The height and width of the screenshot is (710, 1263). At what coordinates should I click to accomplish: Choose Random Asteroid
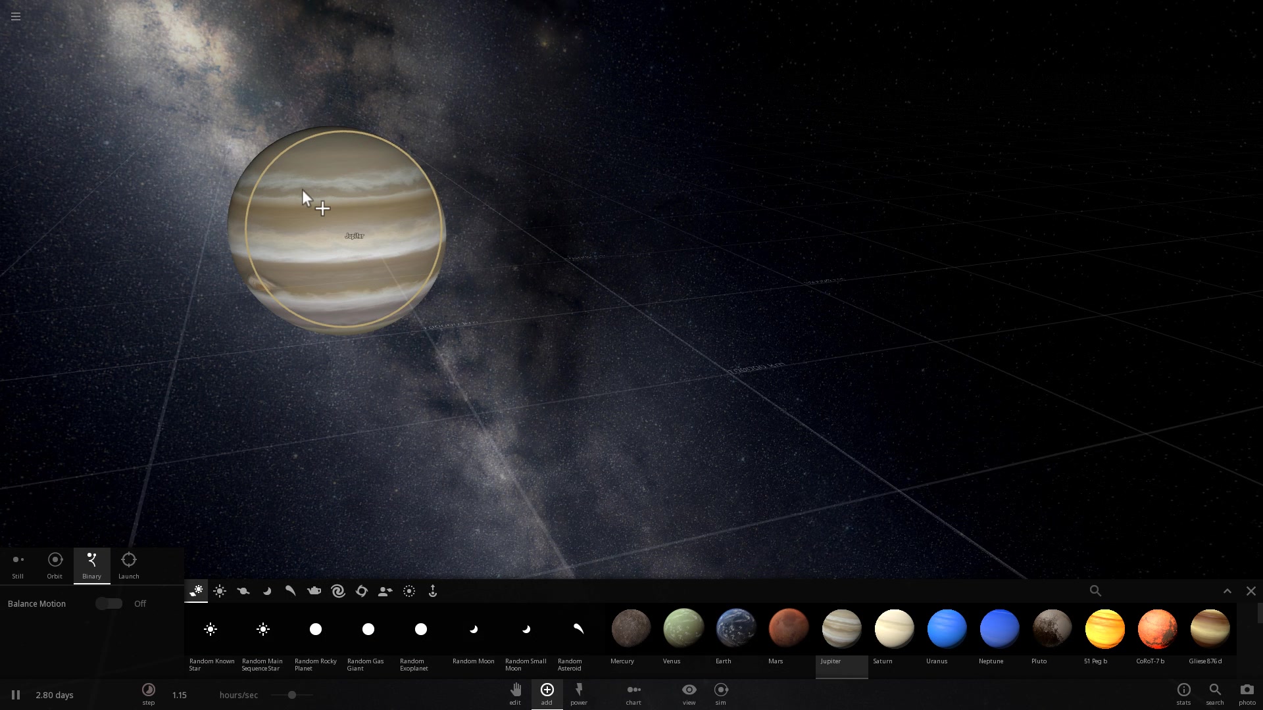click(579, 641)
